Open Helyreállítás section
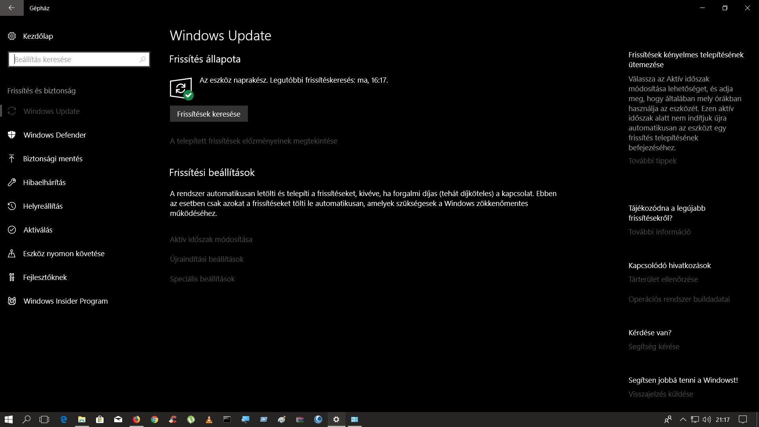759x427 pixels. 75,206
